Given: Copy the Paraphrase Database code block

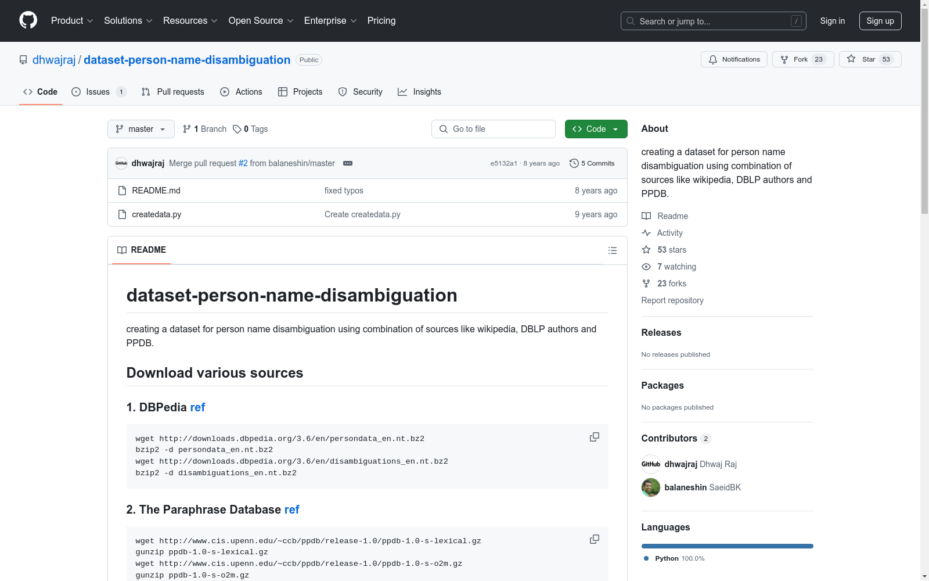Looking at the screenshot, I should [x=595, y=539].
